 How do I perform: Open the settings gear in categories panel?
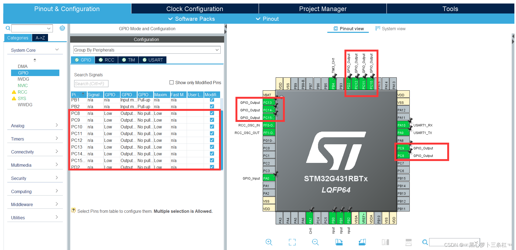coord(62,28)
